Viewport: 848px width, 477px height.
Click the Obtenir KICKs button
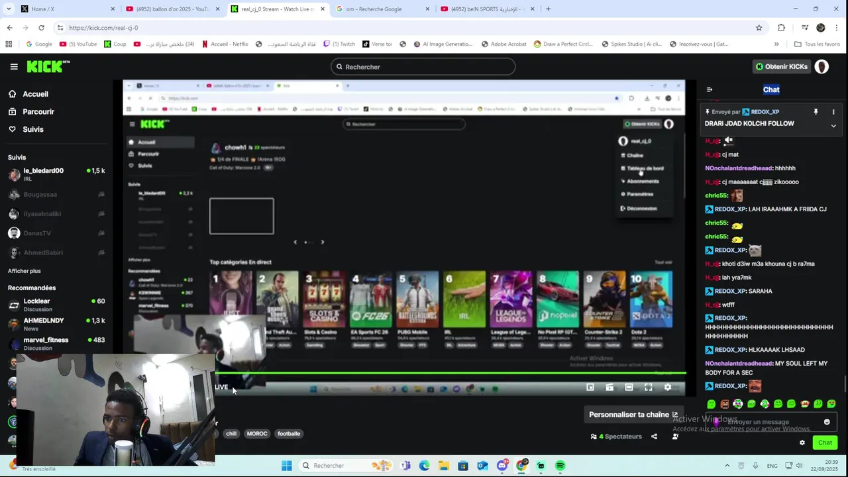782,67
